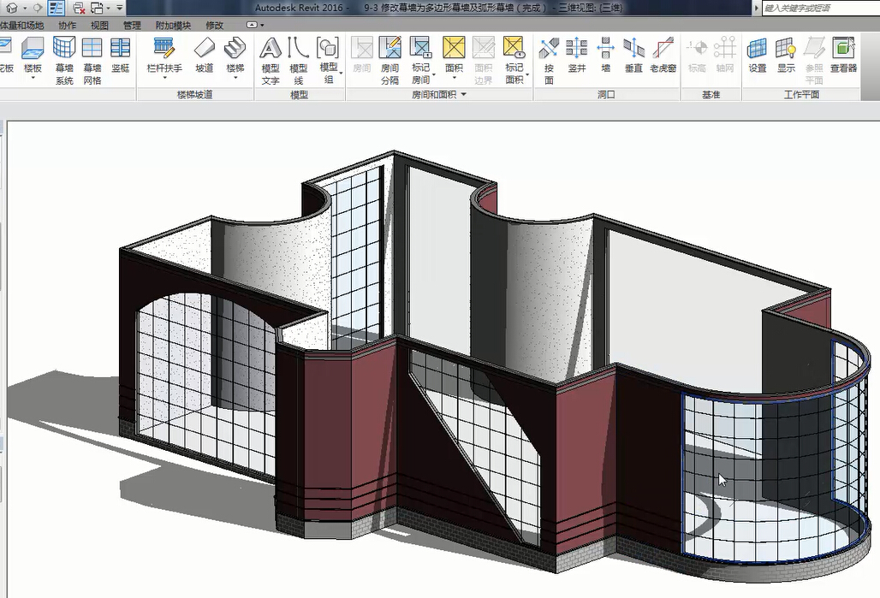
Task: Open the Tag Area (标记面积) dropdown
Action: (527, 75)
